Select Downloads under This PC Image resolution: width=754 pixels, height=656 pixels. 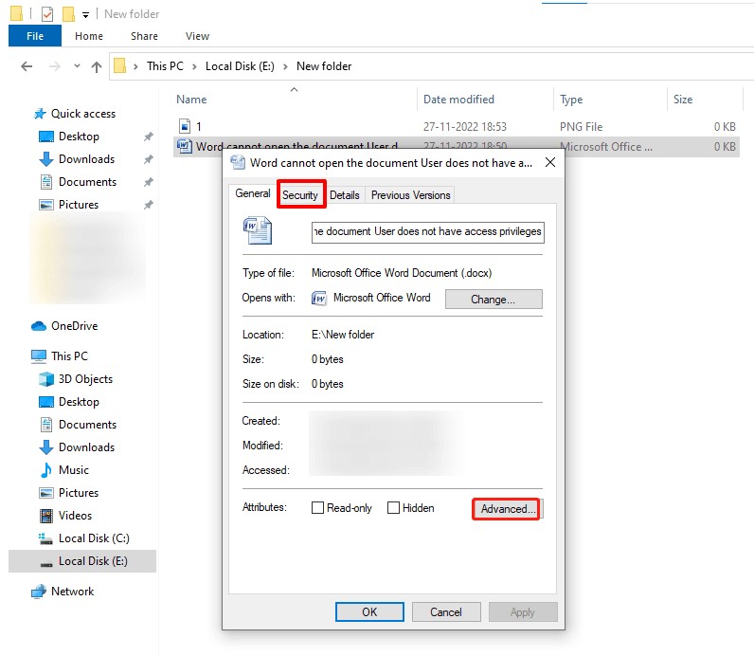[86, 447]
